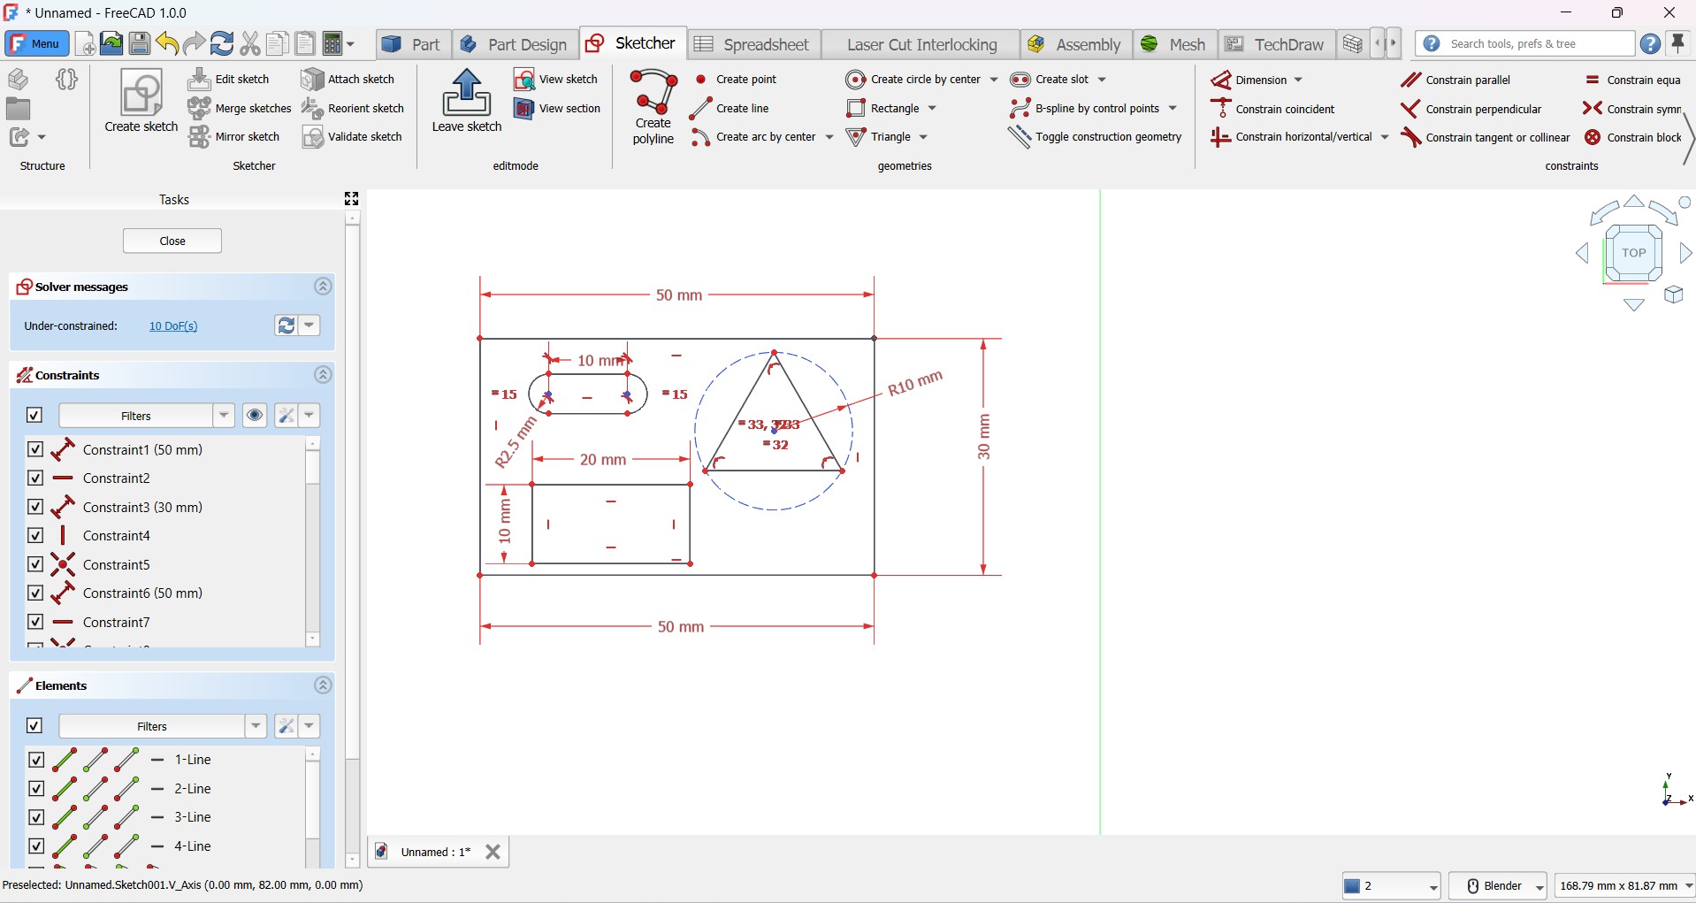
Task: Uncheck Constraint1 (50 mm) checkbox
Action: point(35,449)
